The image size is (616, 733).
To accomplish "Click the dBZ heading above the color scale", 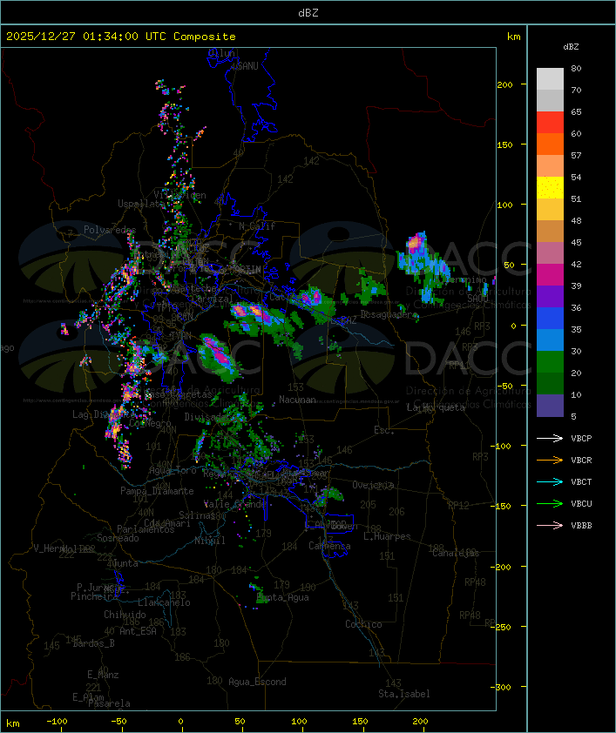I will click(x=571, y=47).
